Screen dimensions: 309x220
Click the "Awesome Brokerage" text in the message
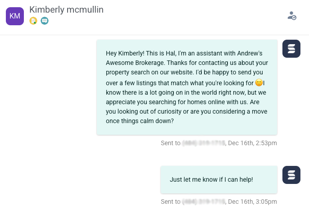pyautogui.click(x=136, y=63)
